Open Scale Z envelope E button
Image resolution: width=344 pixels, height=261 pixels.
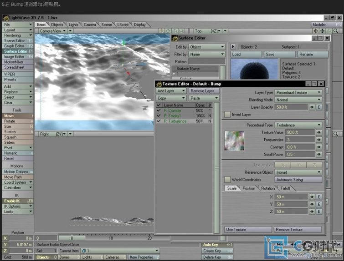(319, 211)
